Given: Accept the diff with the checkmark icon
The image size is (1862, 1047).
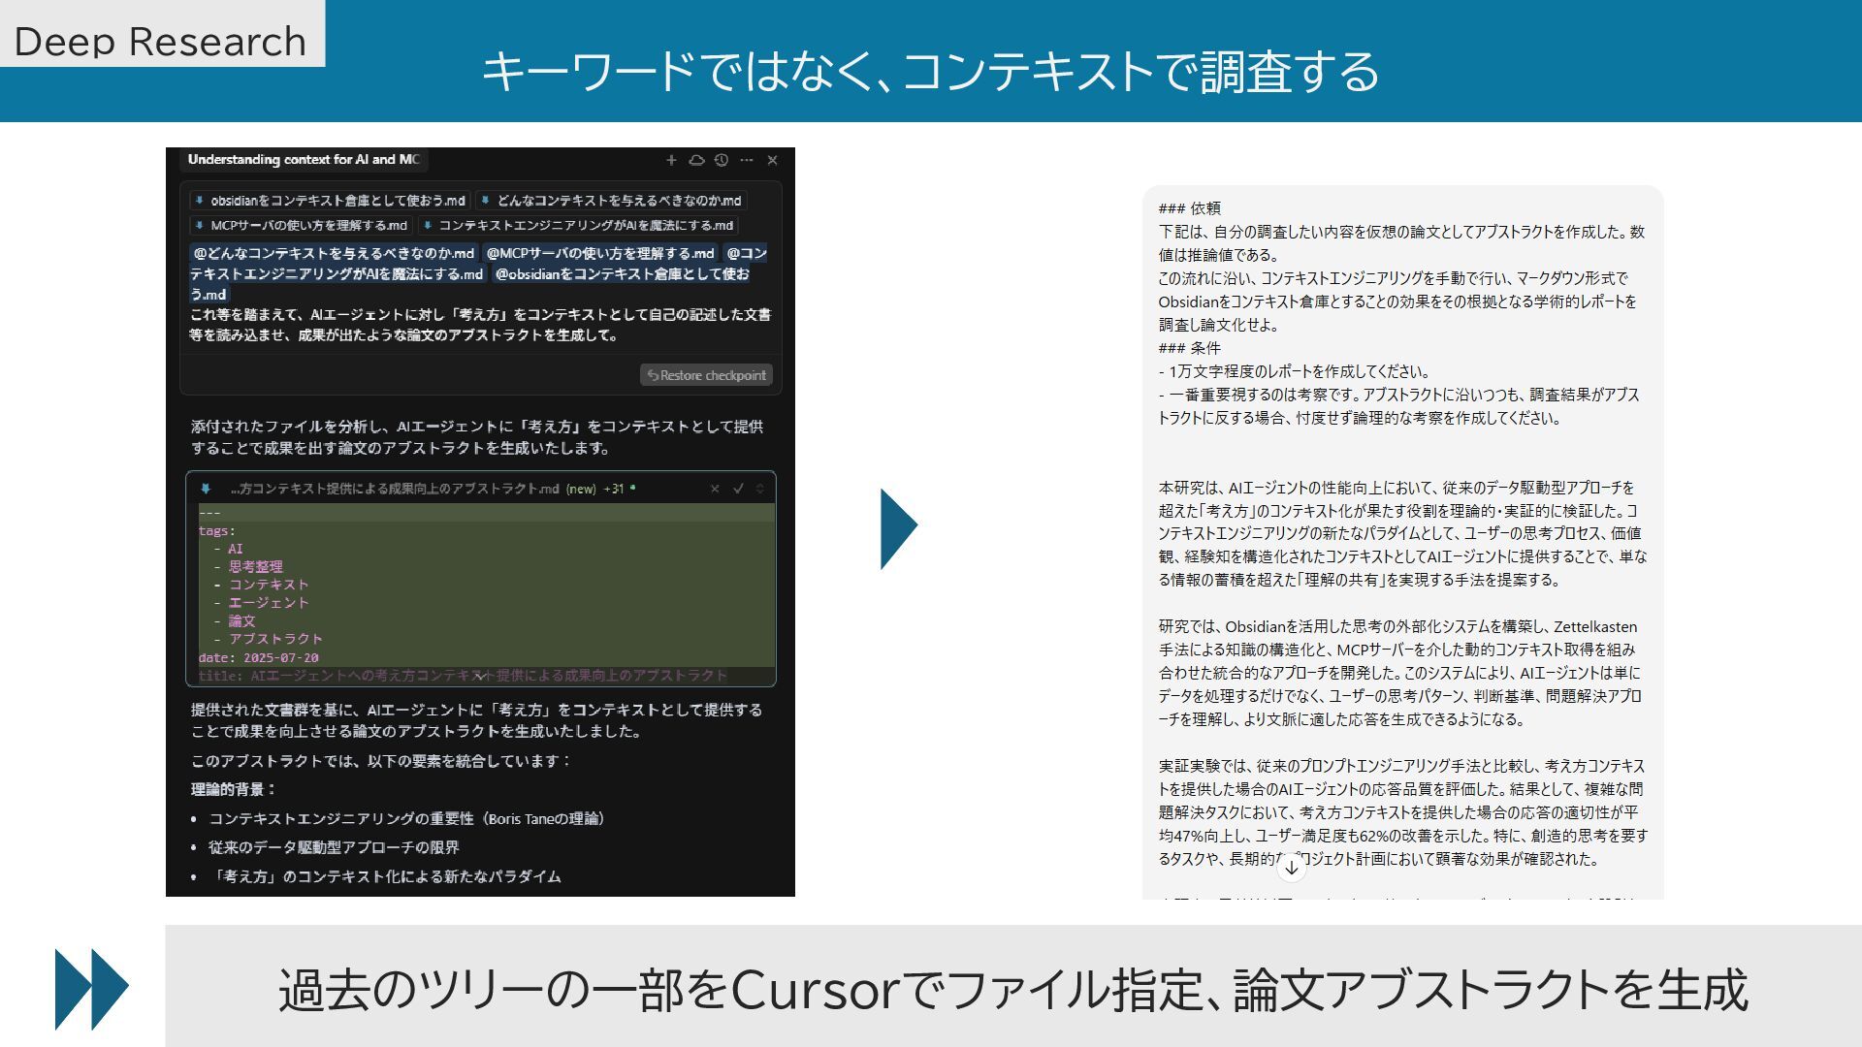Looking at the screenshot, I should point(738,489).
